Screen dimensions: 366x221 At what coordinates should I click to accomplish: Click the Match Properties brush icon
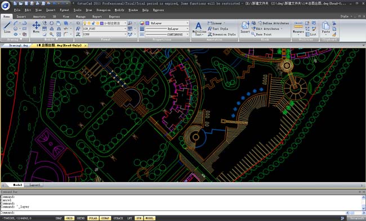pyautogui.click(x=334, y=34)
